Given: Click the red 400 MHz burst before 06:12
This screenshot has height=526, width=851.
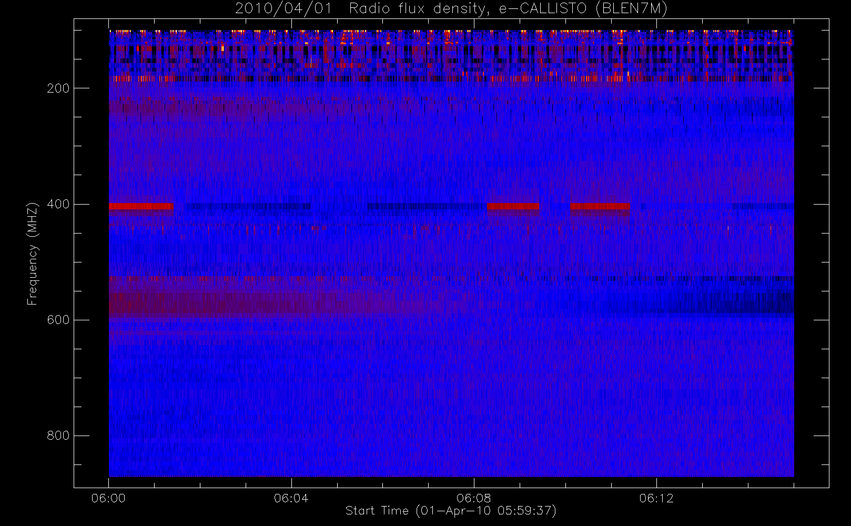Looking at the screenshot, I should [x=600, y=206].
